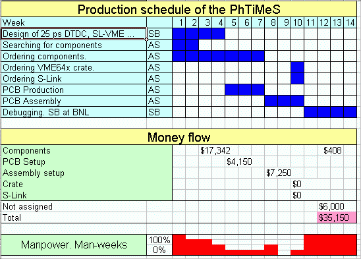Select the 'Total' row label
The height and width of the screenshot is (259, 361).
point(12,217)
